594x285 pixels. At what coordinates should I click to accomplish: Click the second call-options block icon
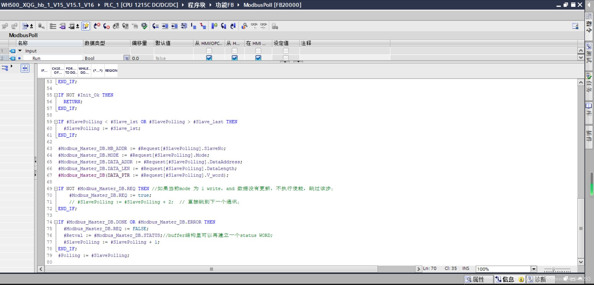(125, 26)
